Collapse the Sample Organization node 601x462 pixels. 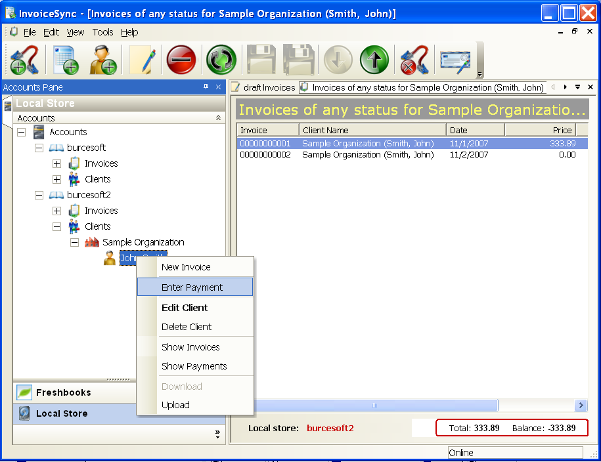click(x=74, y=242)
